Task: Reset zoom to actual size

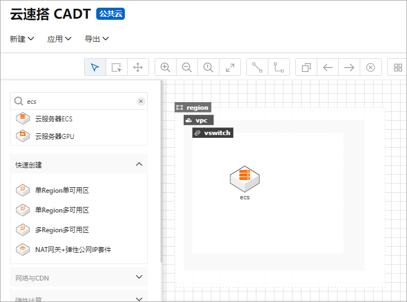Action: coord(208,68)
